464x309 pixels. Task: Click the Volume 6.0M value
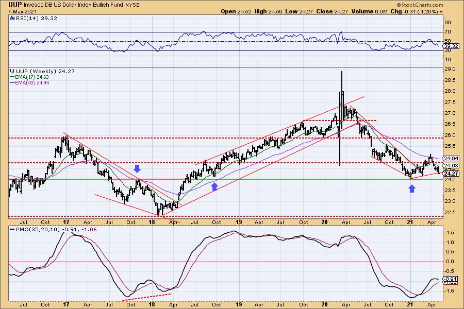(369, 11)
